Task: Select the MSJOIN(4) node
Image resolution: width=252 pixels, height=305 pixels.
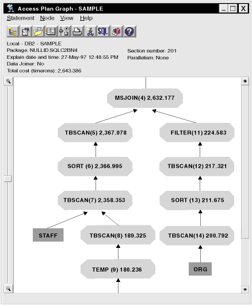Action: point(145,98)
